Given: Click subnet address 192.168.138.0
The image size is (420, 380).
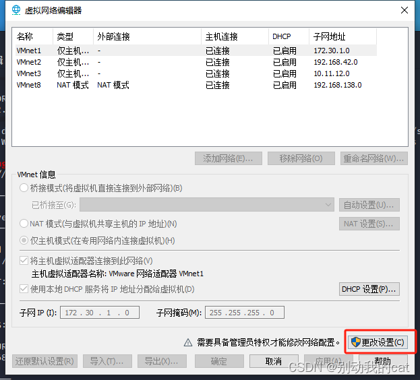Looking at the screenshot, I should (338, 85).
